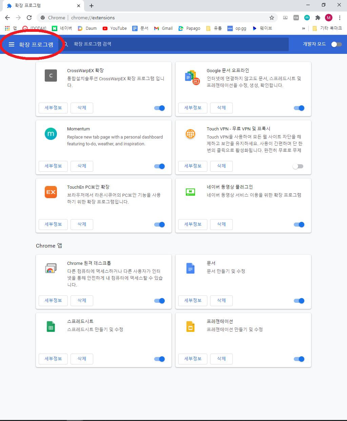Click the 확장 프로그램 검색 search field
Viewport: 347px width, 421px height.
(x=173, y=44)
